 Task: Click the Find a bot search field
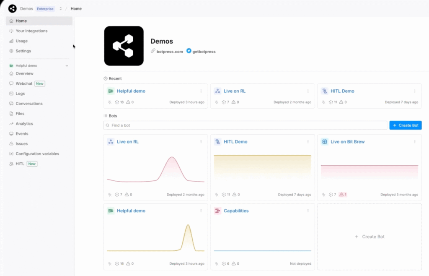coord(245,125)
